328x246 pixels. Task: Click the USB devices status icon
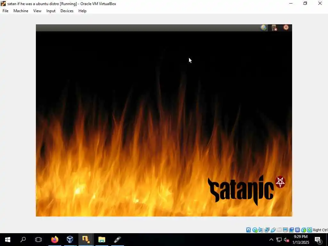273,230
